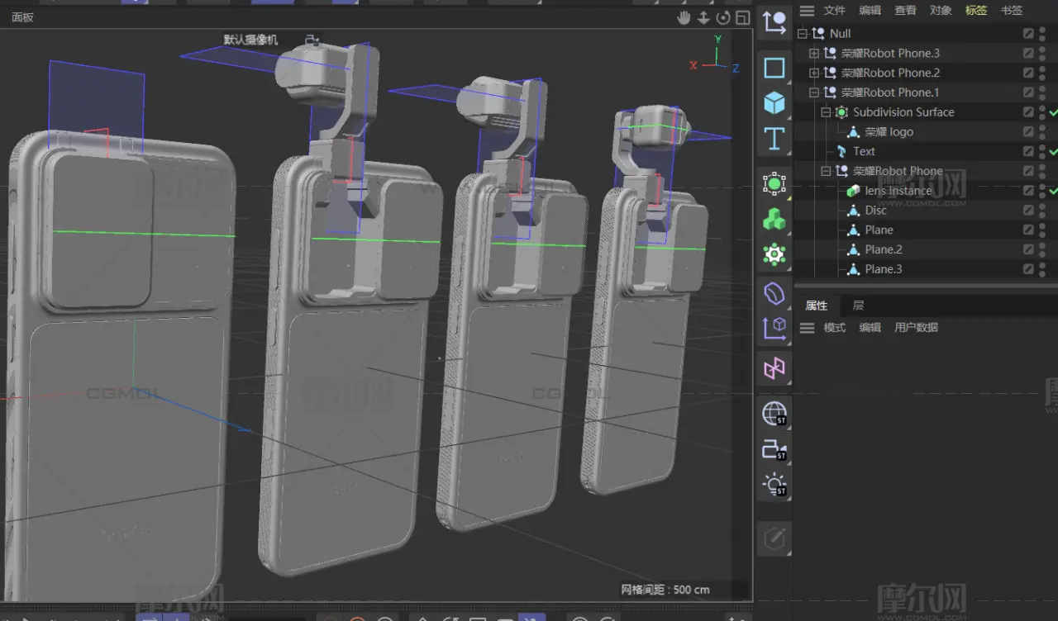Expand the 荣耀Robot Phone.3 group
This screenshot has width=1058, height=621.
(814, 54)
